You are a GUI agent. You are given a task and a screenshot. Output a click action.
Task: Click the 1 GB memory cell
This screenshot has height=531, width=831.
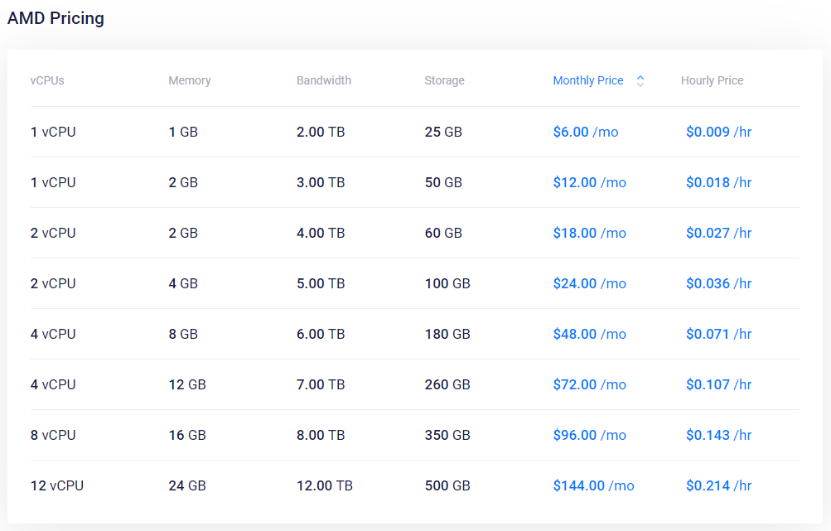coord(183,132)
